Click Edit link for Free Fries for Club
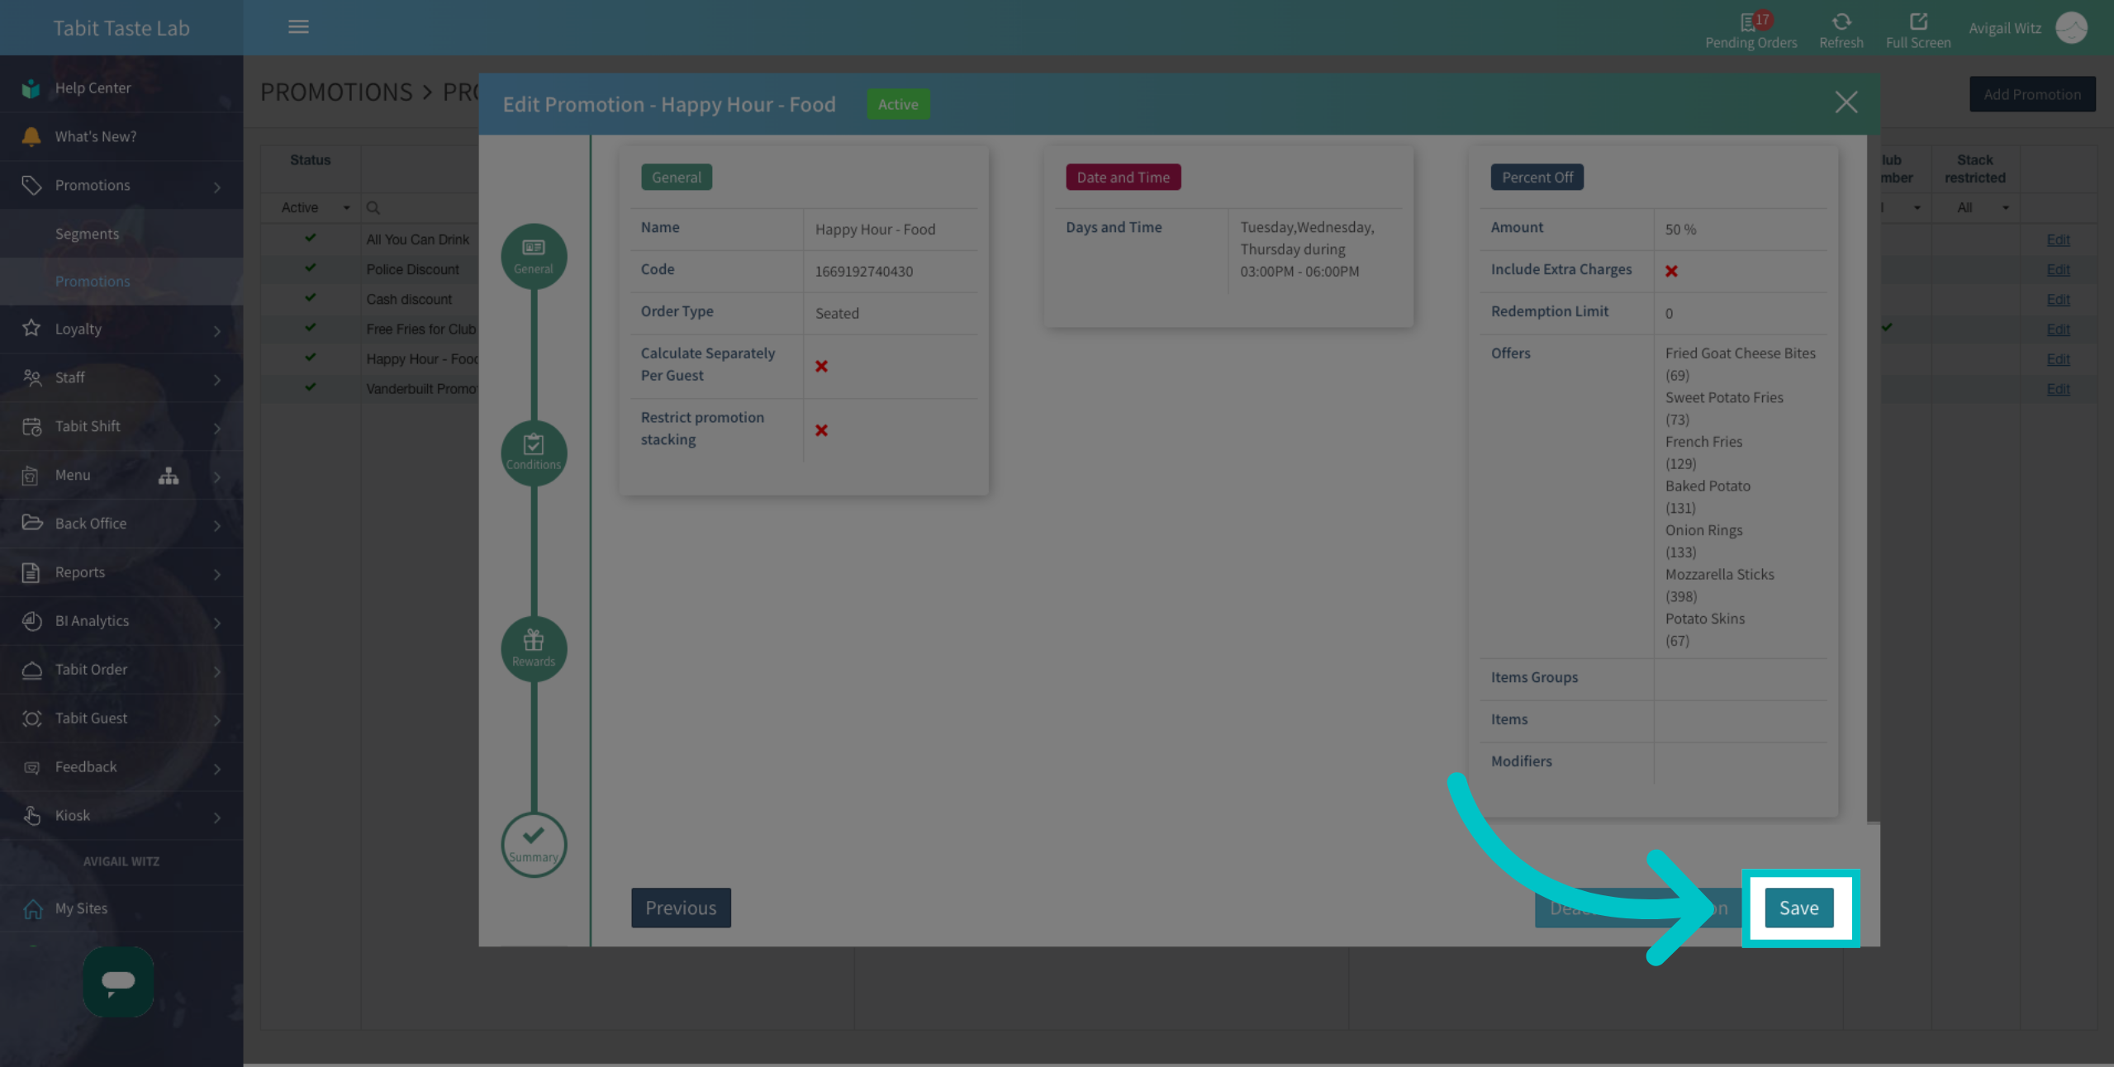Screen dimensions: 2114x1067 click(x=2058, y=329)
